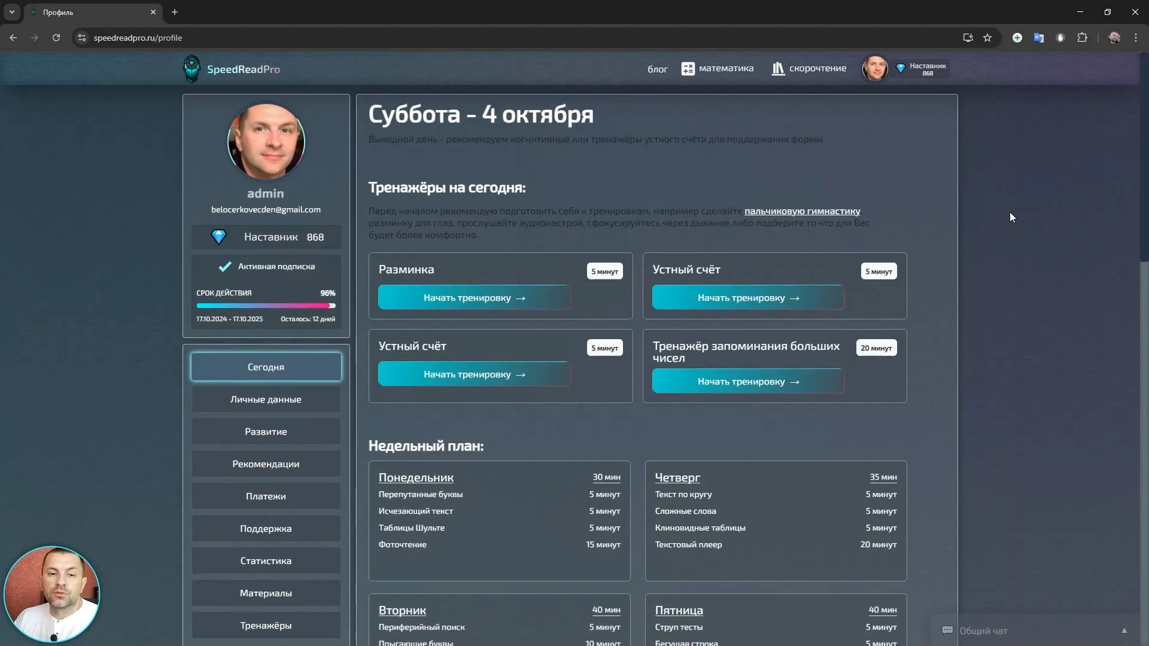Click the large admin profile photo
This screenshot has height=646, width=1149.
(x=266, y=142)
